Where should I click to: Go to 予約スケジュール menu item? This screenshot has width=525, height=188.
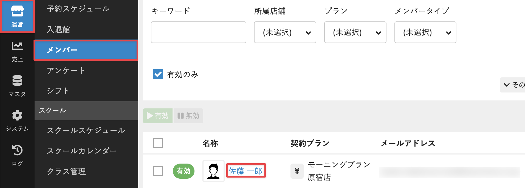pyautogui.click(x=78, y=9)
